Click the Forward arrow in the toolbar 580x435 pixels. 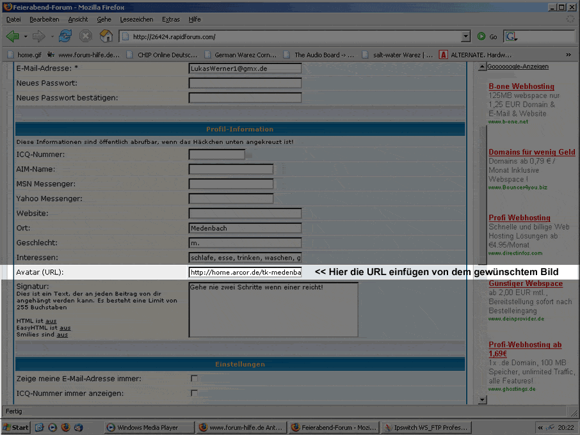39,36
